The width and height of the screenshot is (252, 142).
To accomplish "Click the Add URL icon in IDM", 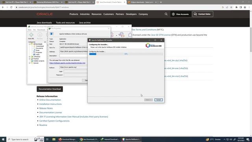I will tap(31, 35).
